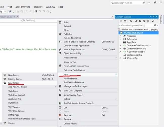Select the packages.config file
This screenshot has width=164, height=127.
(134, 55)
